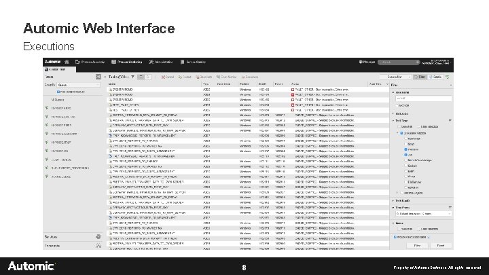489x275 pixels.
Task: Sort by the Name column header
Action: [x=112, y=84]
